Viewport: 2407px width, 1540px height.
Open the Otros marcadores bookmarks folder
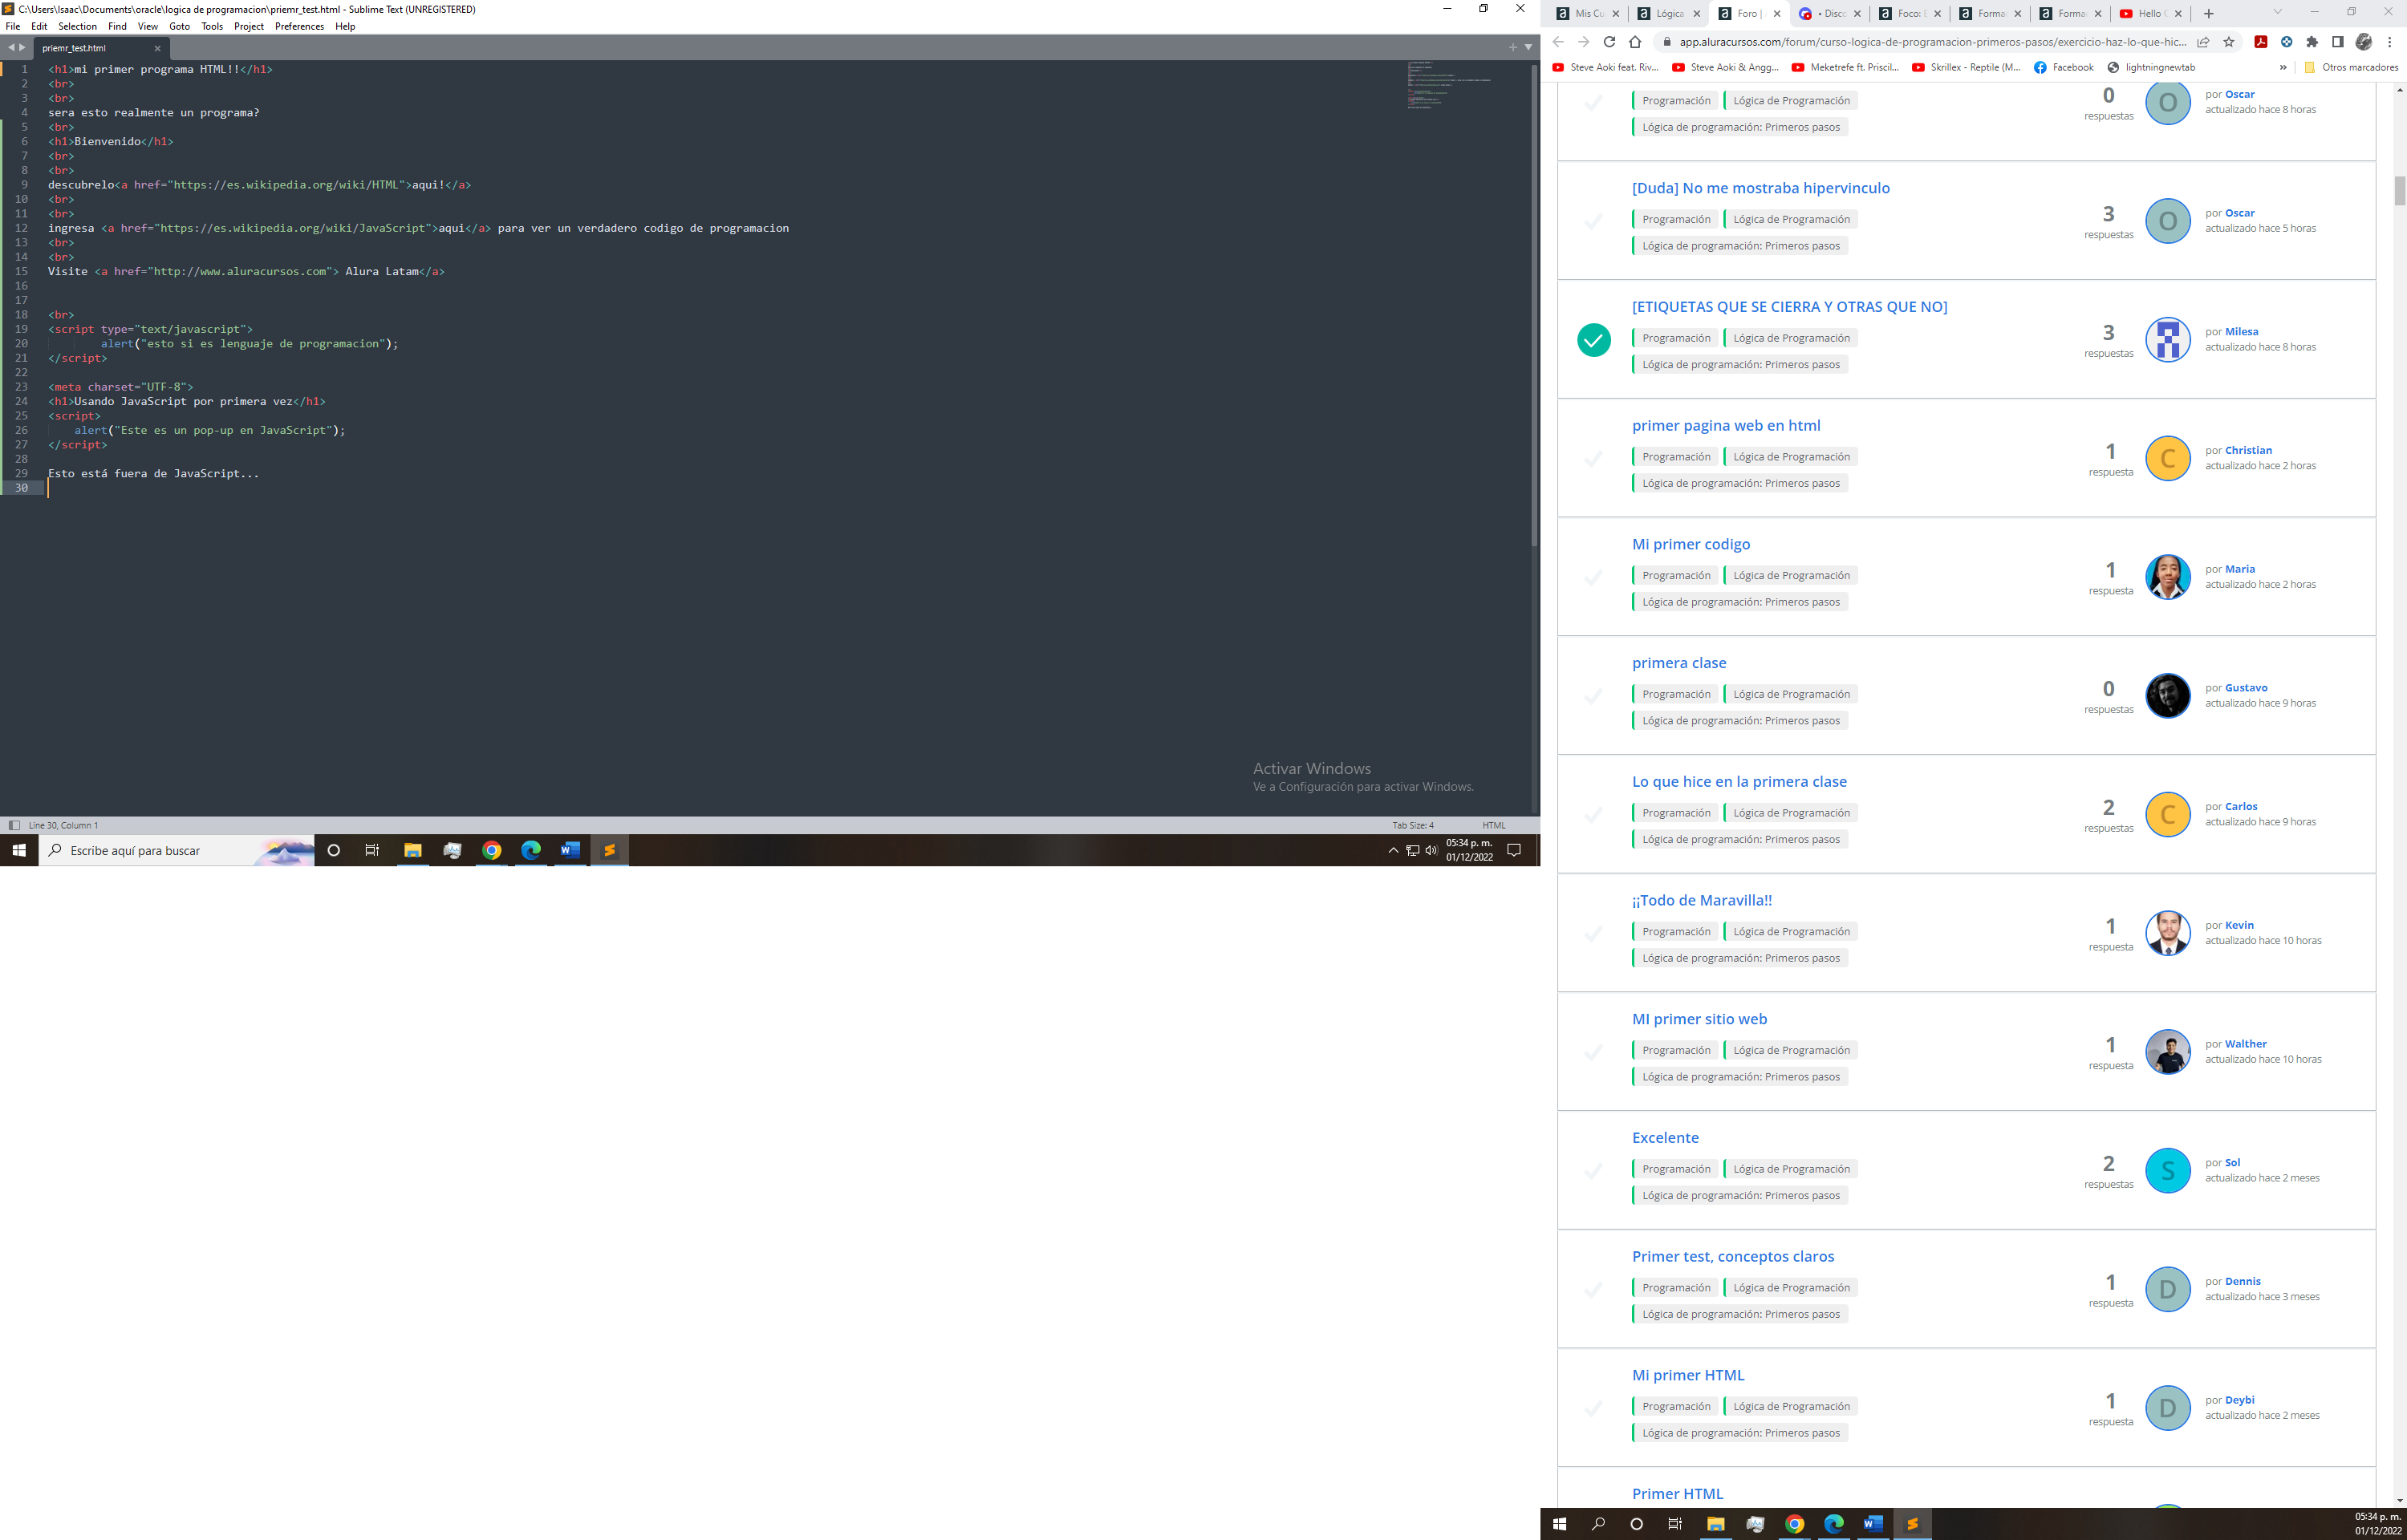pyautogui.click(x=2351, y=68)
